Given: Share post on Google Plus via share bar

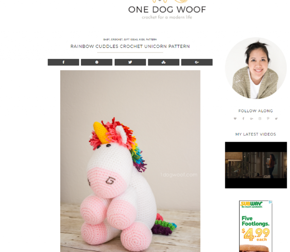Looking at the screenshot, I should click(197, 62).
